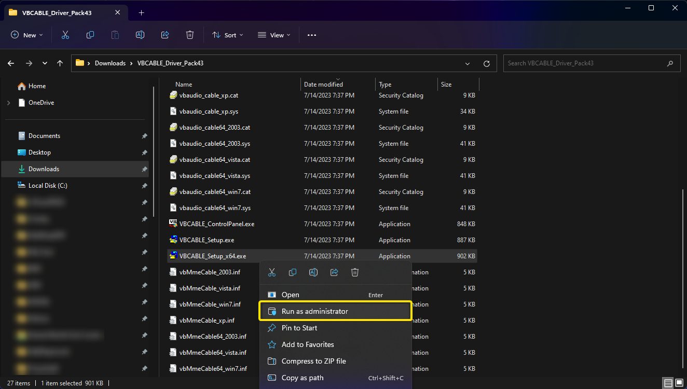Click the Share icon in the toolbar
687x389 pixels.
coord(165,35)
